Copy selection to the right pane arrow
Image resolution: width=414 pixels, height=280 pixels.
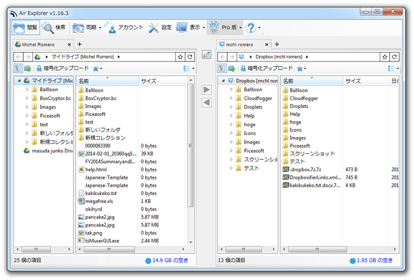tap(206, 90)
